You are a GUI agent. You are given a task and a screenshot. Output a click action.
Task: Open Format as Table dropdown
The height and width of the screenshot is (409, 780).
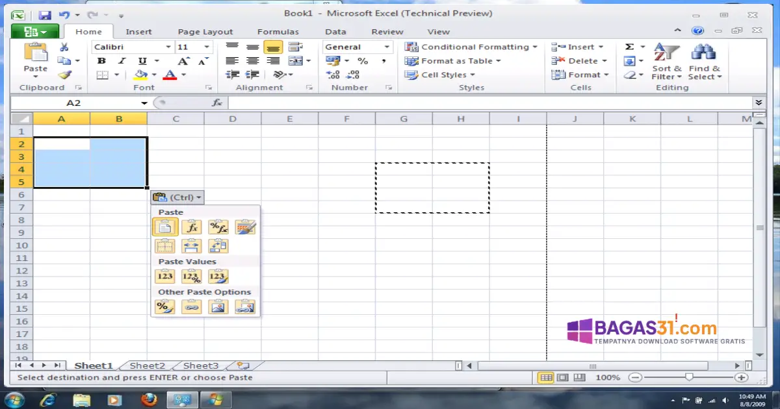coord(453,61)
